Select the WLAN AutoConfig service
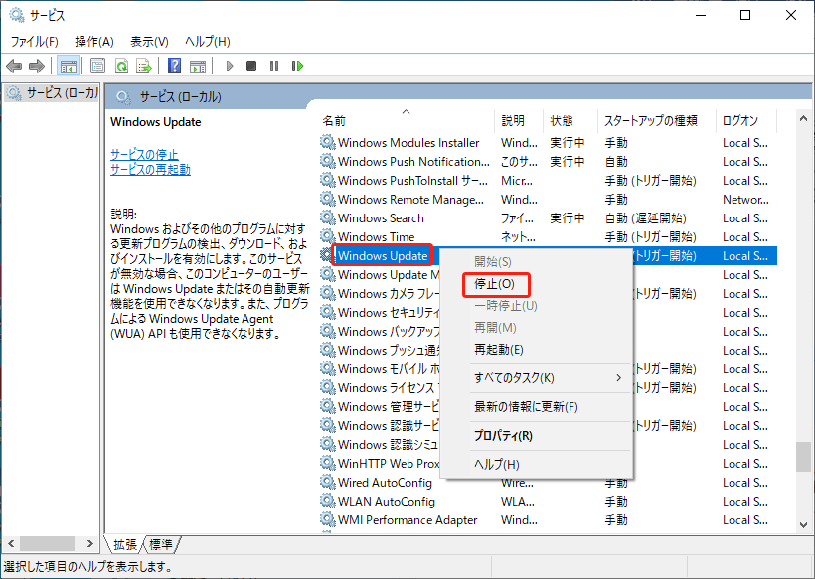The height and width of the screenshot is (579, 815). [548, 501]
